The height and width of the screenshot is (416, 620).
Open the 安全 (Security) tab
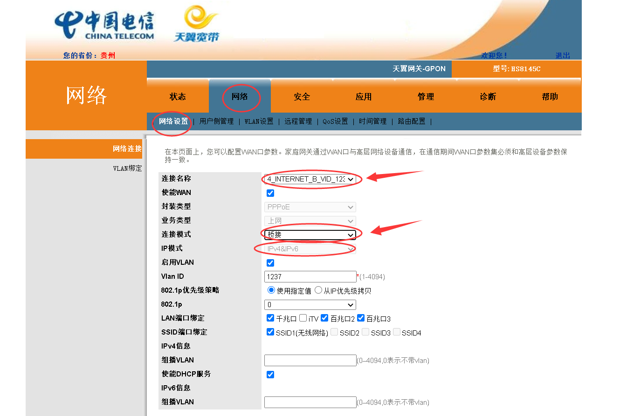point(302,97)
